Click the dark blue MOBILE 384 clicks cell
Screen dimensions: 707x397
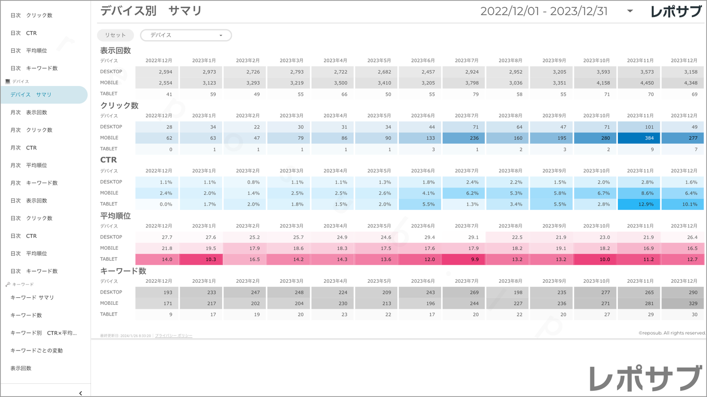coord(639,138)
